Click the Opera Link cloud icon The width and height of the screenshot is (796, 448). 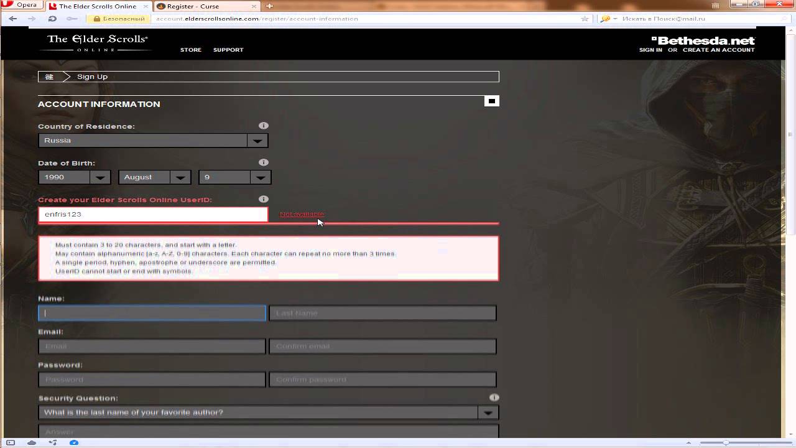[x=32, y=442]
